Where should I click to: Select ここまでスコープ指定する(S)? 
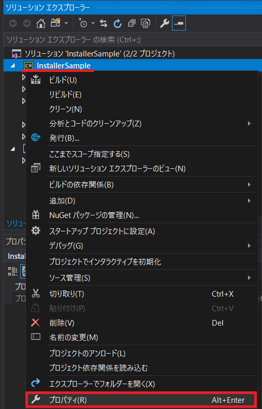pyautogui.click(x=142, y=154)
